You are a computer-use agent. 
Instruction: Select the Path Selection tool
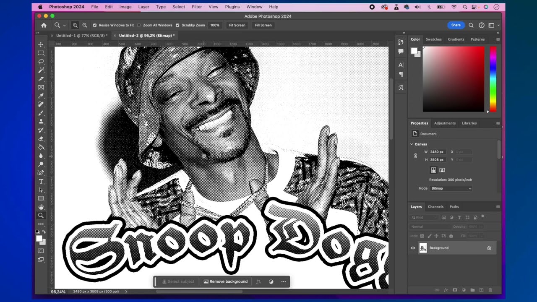point(41,190)
